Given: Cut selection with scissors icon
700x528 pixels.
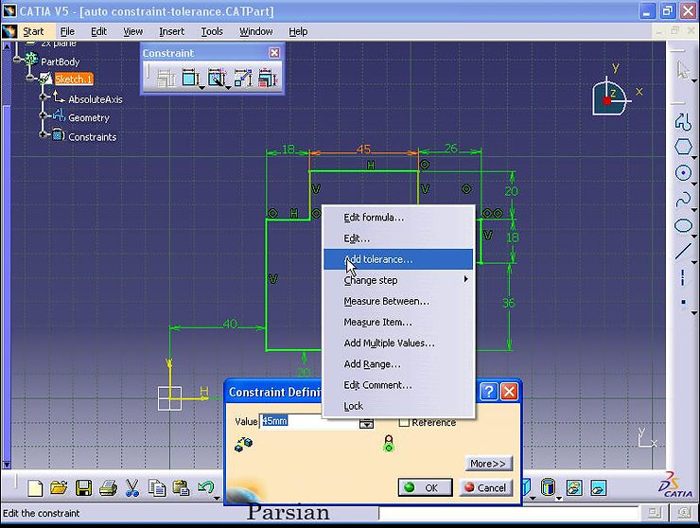Looking at the screenshot, I should 132,488.
